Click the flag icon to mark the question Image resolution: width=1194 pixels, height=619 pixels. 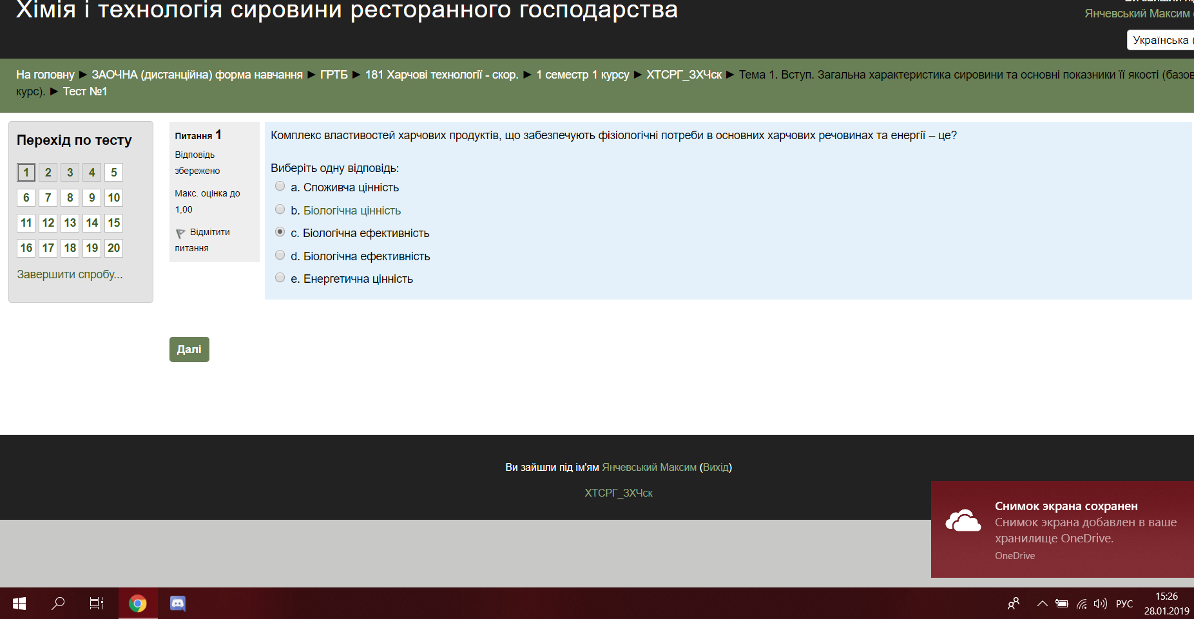tap(180, 233)
